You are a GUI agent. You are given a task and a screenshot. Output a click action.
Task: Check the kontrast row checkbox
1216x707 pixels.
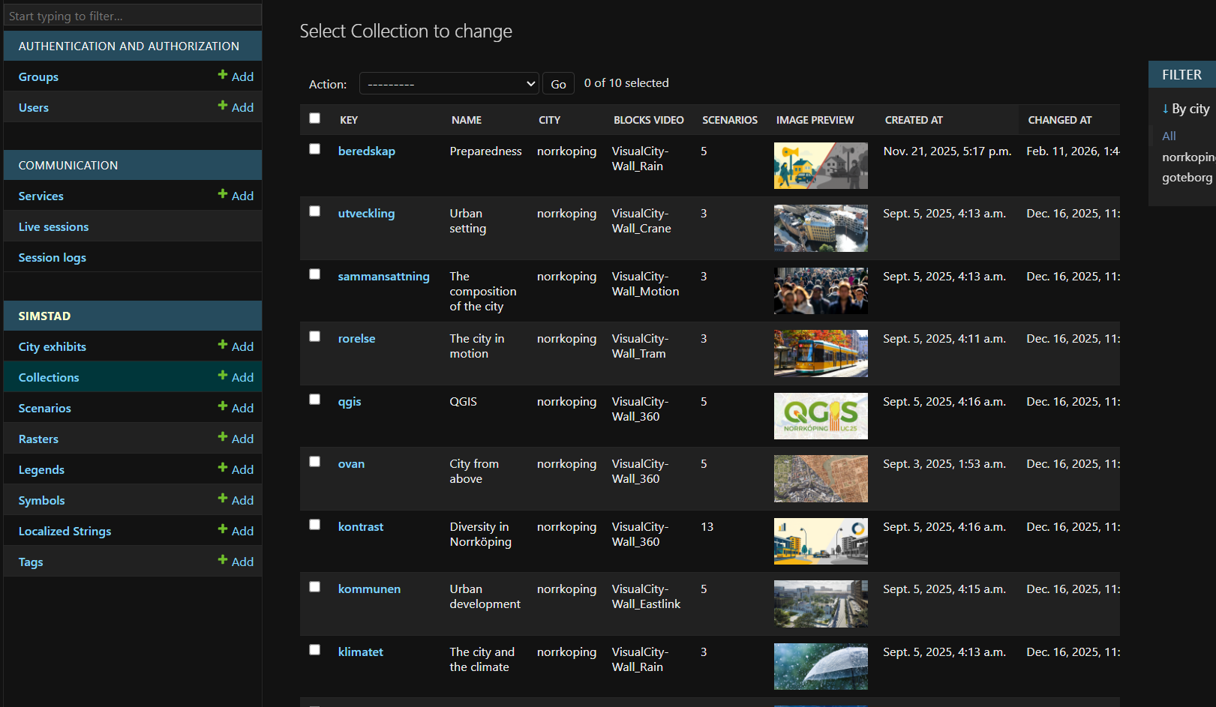314,525
